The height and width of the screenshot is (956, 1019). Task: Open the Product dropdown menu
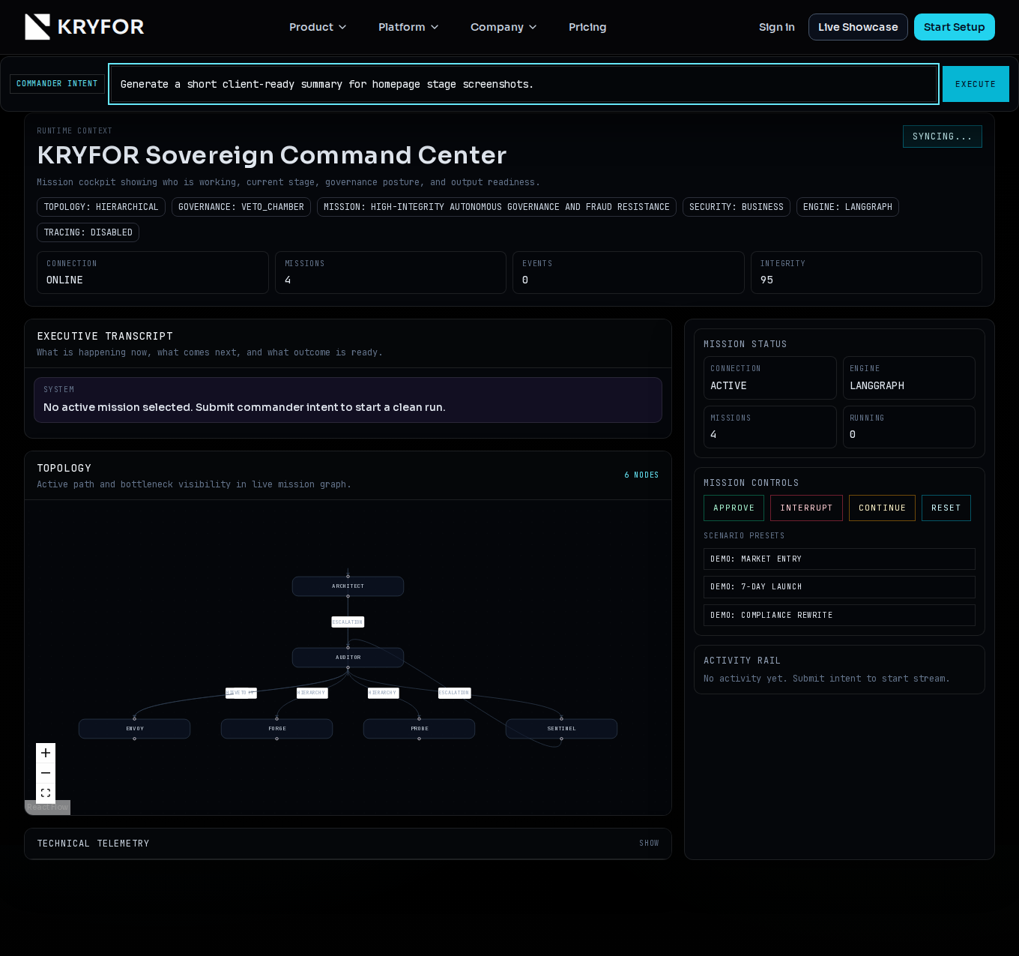318,27
